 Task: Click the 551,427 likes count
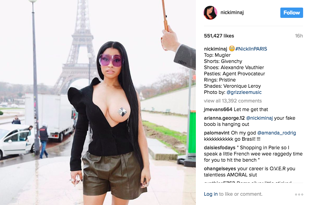point(219,36)
